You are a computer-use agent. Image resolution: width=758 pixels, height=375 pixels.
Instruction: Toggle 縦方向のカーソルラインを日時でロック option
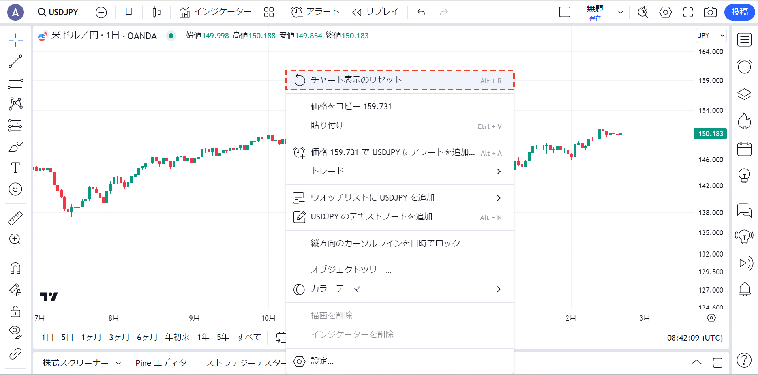point(400,243)
